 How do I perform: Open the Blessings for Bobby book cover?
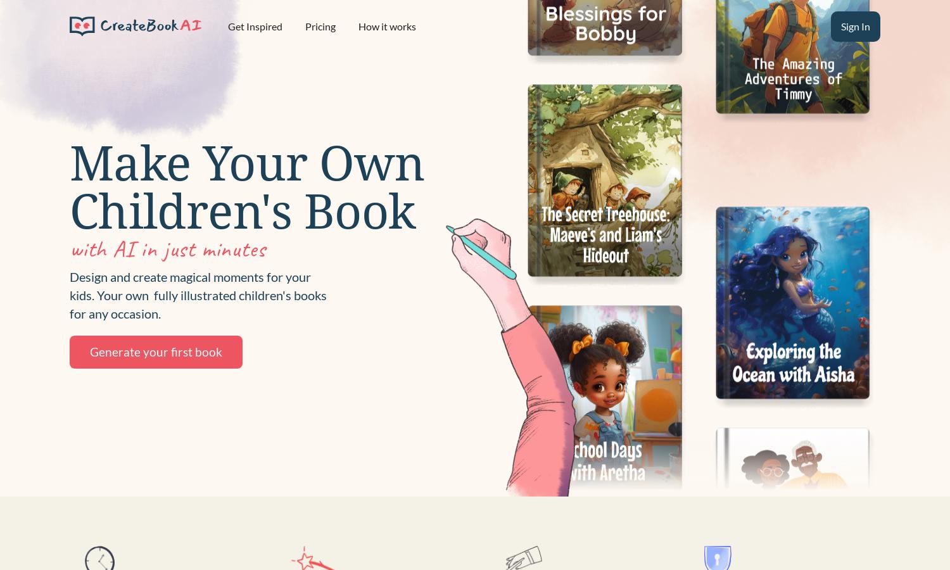(605, 28)
